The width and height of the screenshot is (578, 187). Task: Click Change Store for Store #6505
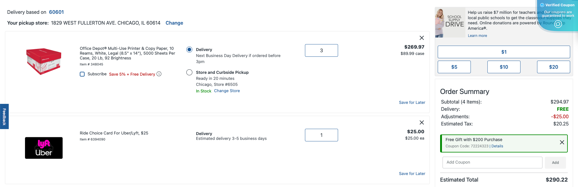[x=227, y=91]
